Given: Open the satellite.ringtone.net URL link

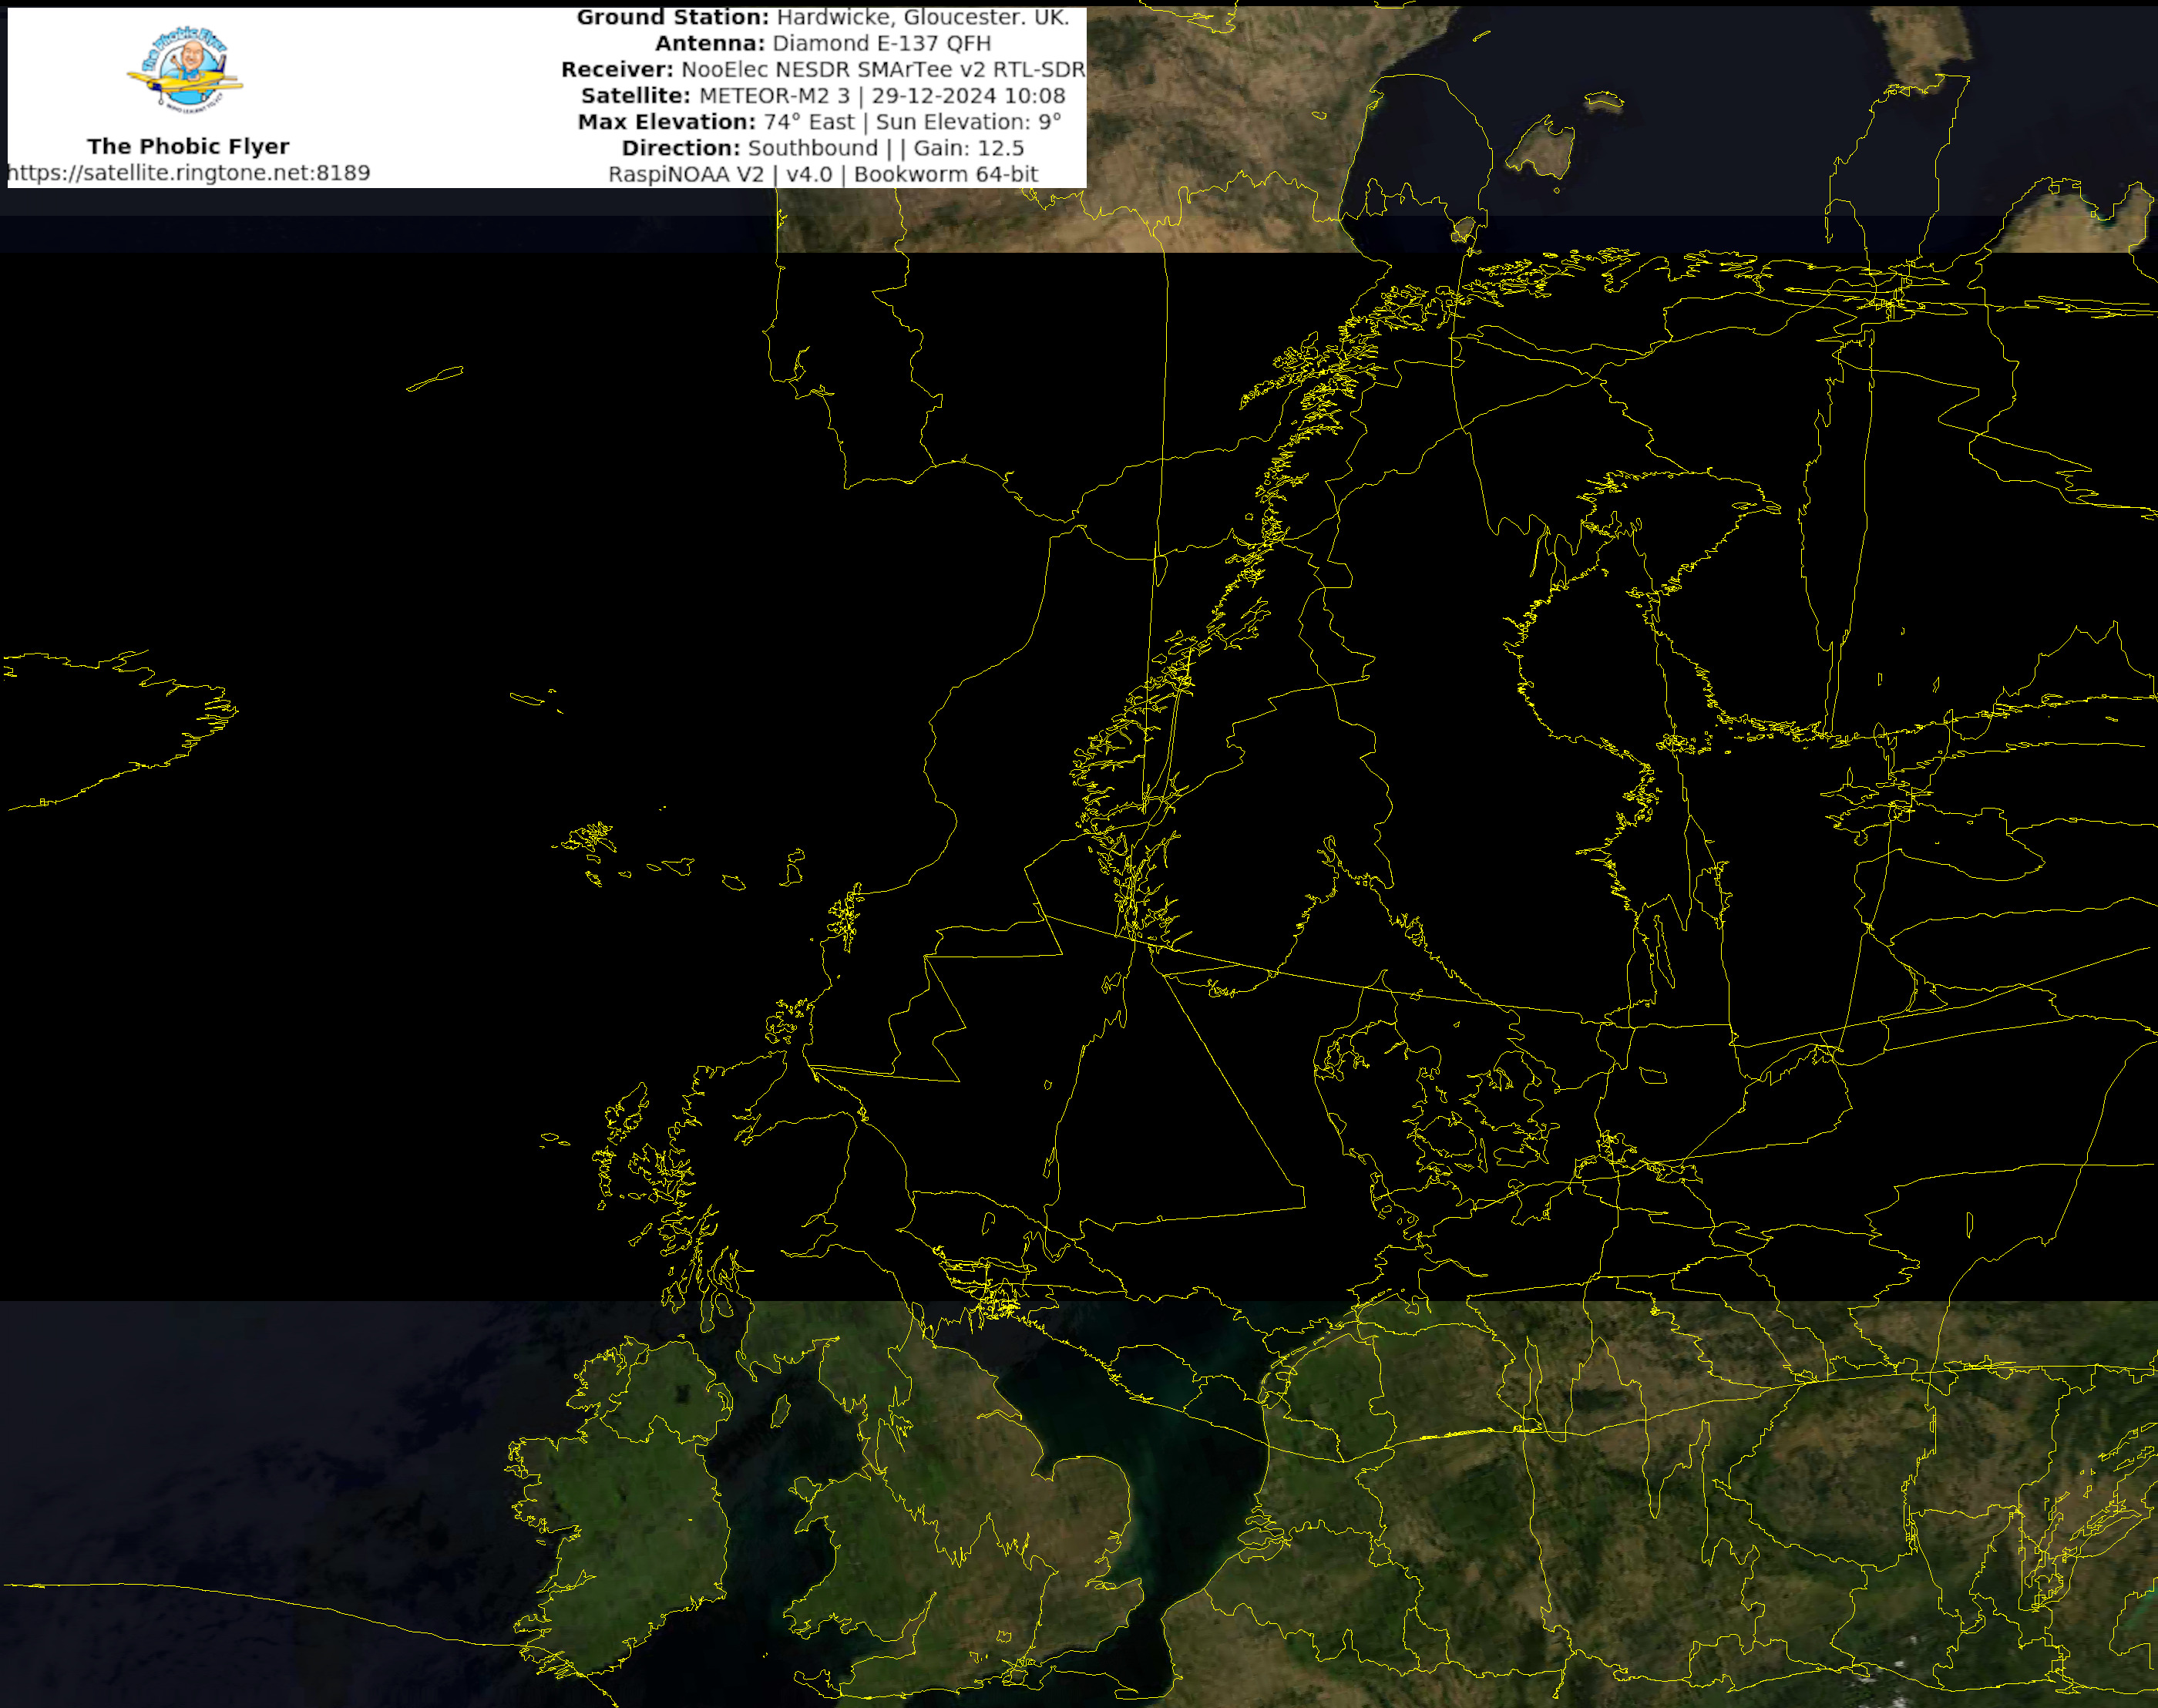Looking at the screenshot, I should 189,173.
